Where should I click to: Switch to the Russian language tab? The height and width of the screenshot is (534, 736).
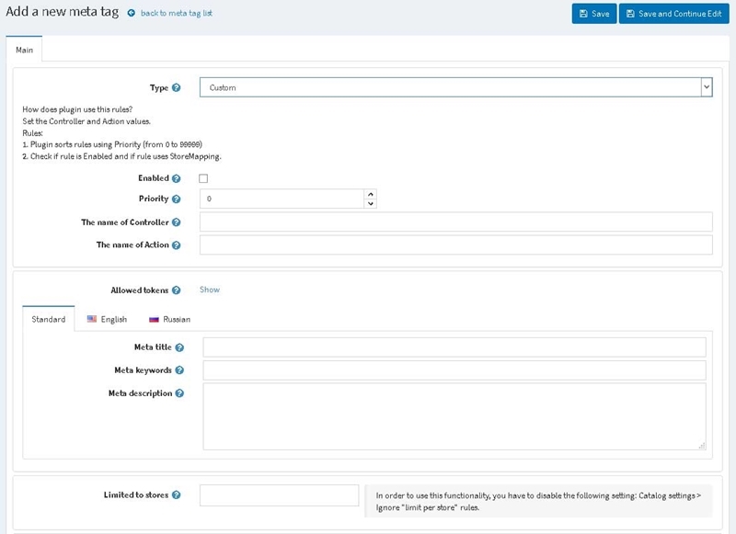coord(169,319)
